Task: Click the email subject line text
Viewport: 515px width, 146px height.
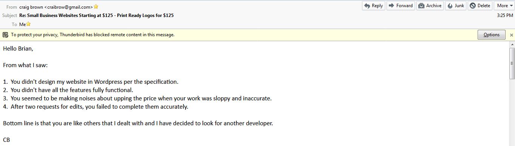Action: pyautogui.click(x=96, y=15)
